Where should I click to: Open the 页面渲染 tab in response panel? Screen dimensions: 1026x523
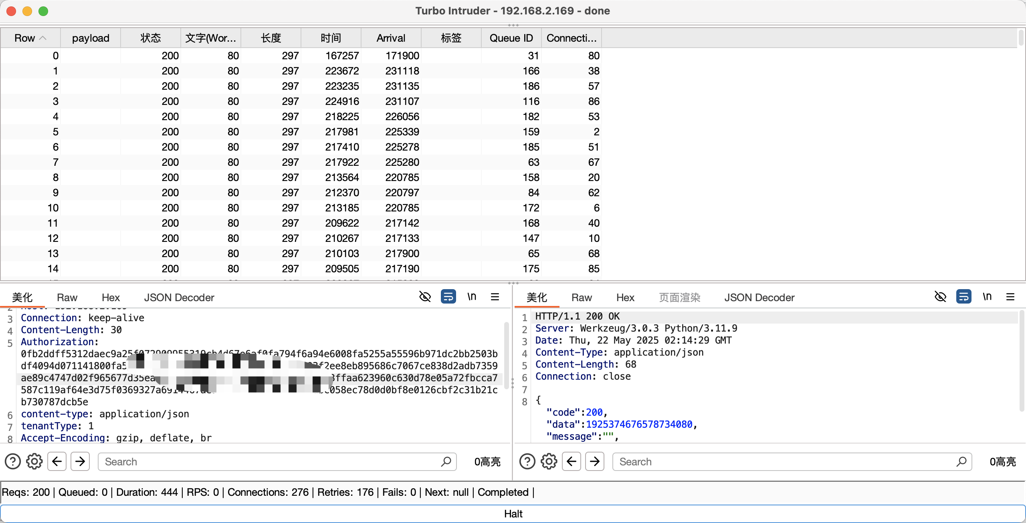click(x=679, y=297)
